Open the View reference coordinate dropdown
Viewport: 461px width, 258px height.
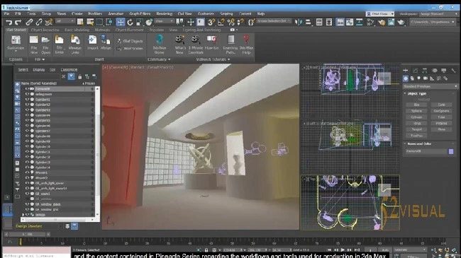coord(165,21)
